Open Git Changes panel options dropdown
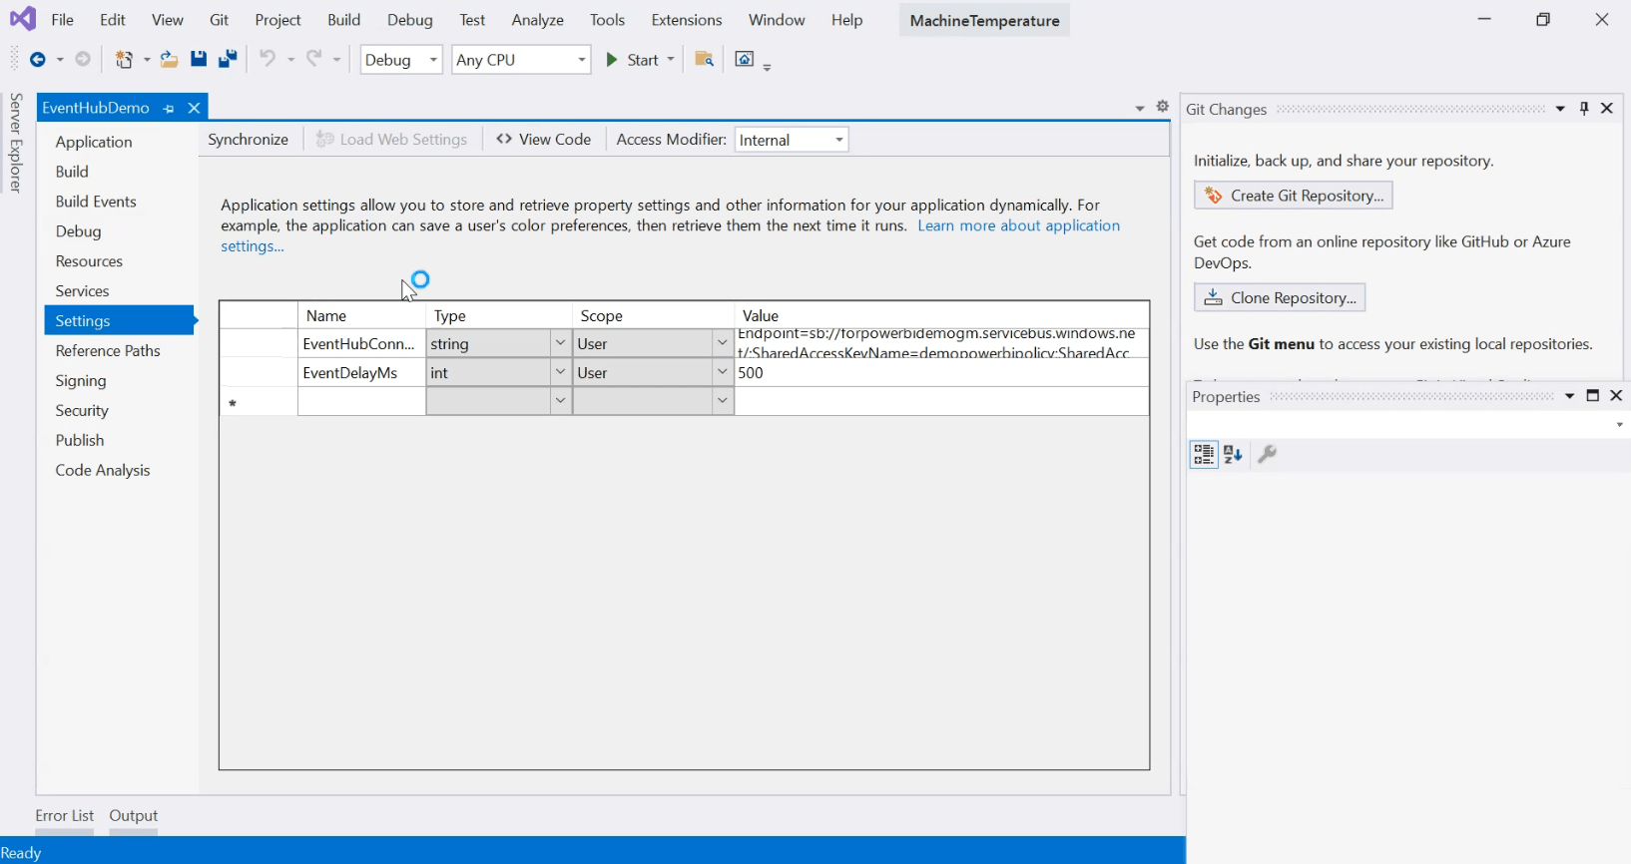The width and height of the screenshot is (1631, 864). pyautogui.click(x=1561, y=109)
